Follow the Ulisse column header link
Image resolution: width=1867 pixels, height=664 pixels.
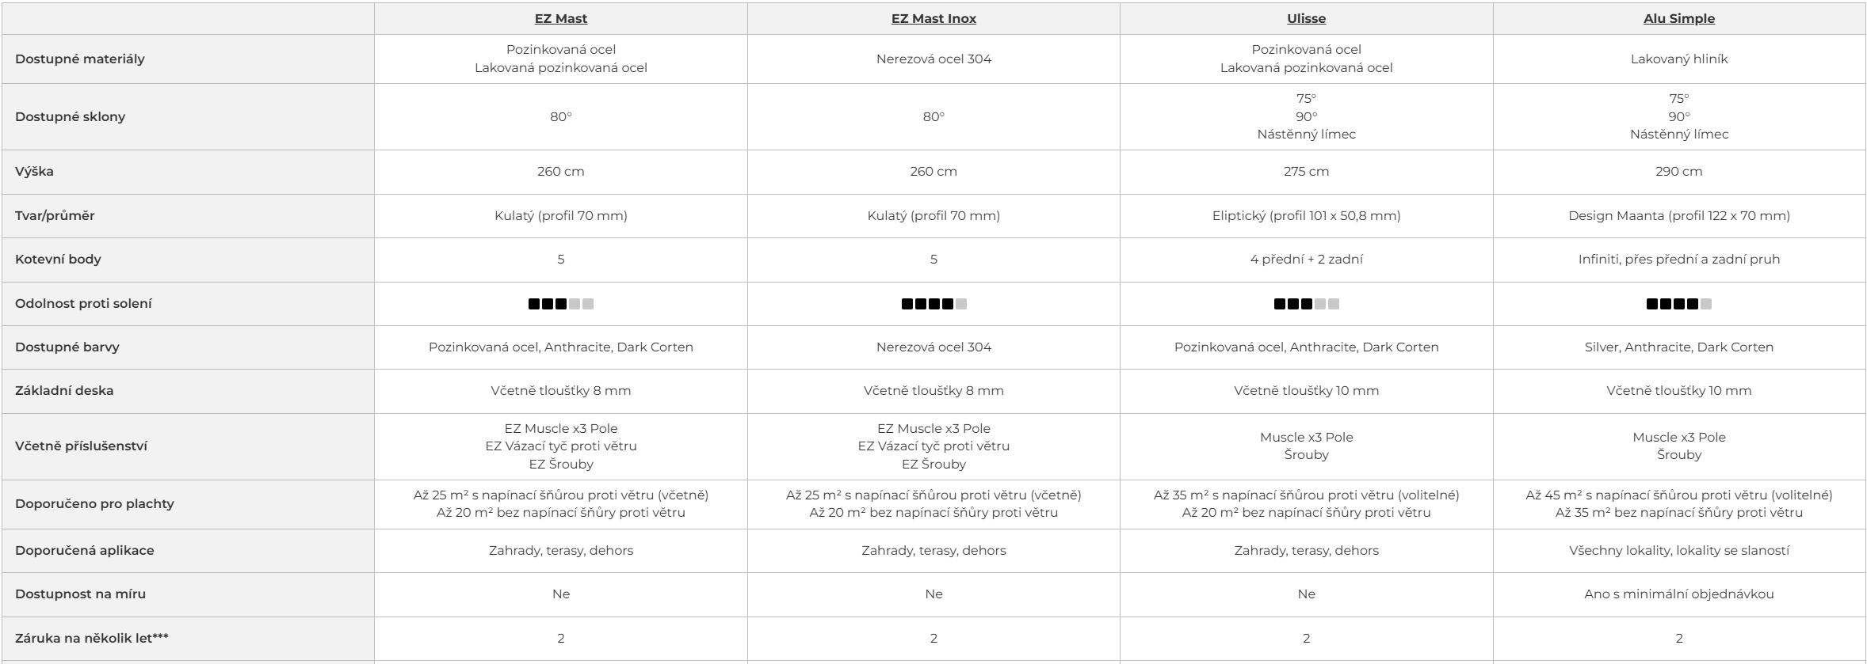1306,19
